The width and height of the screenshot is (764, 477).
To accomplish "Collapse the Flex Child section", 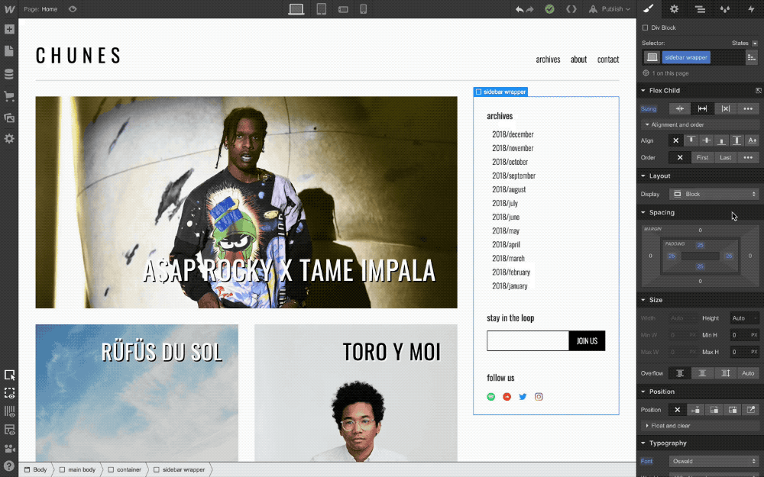I will coord(664,91).
